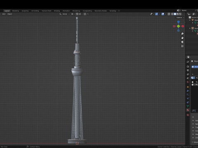Click the red X axis gizmo handle
Image resolution: width=198 pixels, height=148 pixels.
click(183, 26)
